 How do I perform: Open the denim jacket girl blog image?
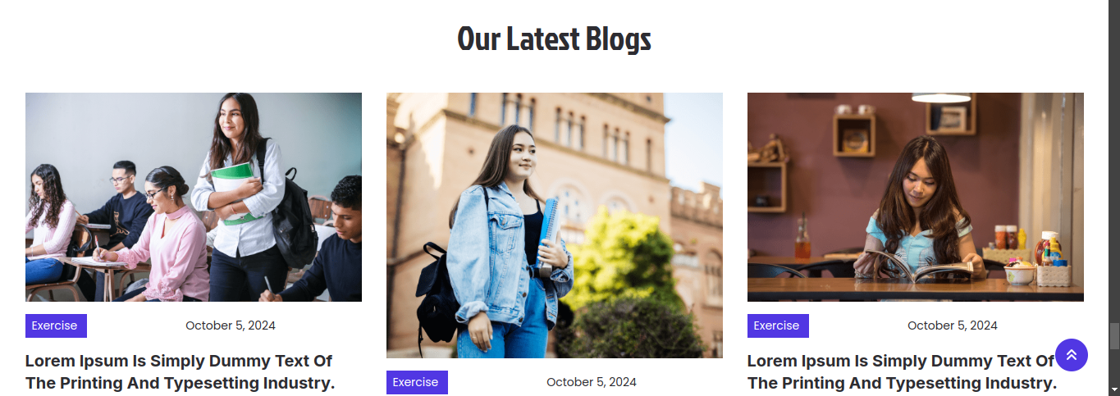click(x=555, y=225)
